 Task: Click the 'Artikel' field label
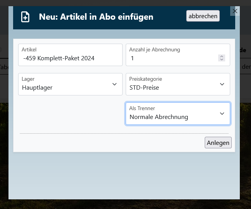pos(29,49)
